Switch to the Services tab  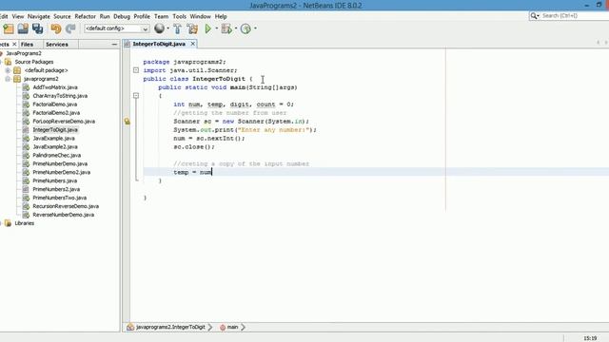click(57, 45)
